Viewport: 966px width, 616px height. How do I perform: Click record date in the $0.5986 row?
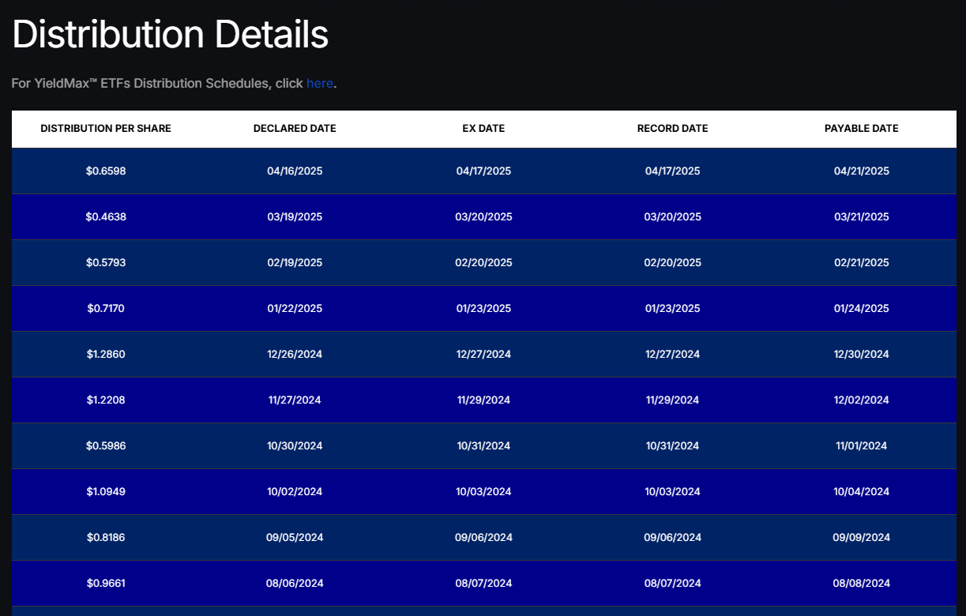[673, 445]
